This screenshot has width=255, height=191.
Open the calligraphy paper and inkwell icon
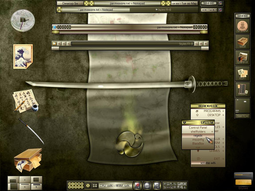pos(25,101)
